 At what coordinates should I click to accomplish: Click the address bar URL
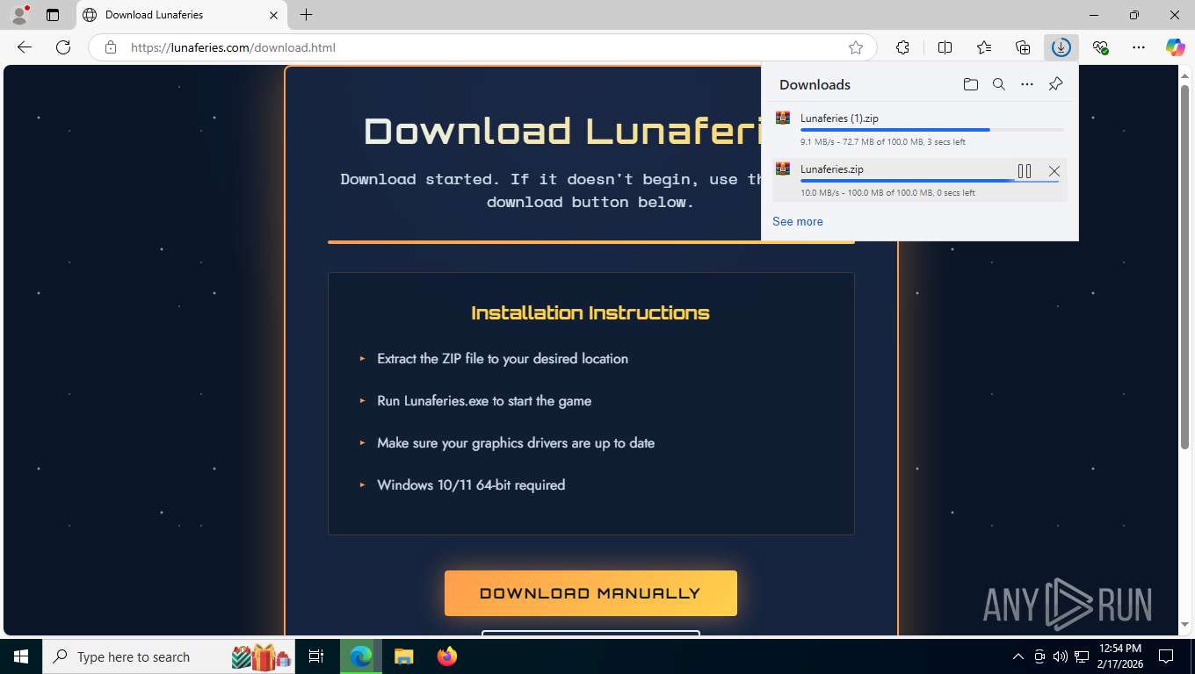pos(233,47)
